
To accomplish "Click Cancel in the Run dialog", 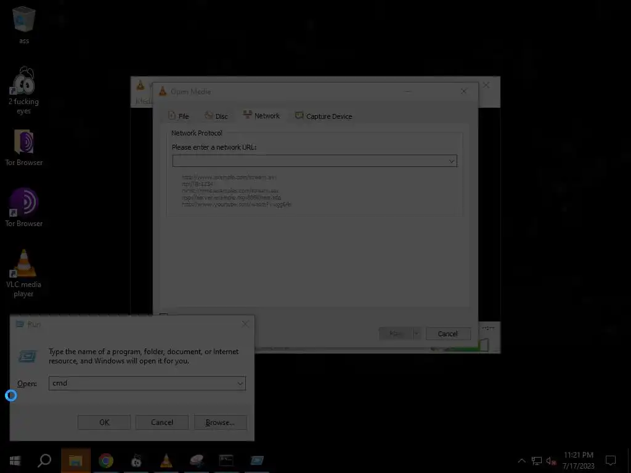I will [x=162, y=422].
